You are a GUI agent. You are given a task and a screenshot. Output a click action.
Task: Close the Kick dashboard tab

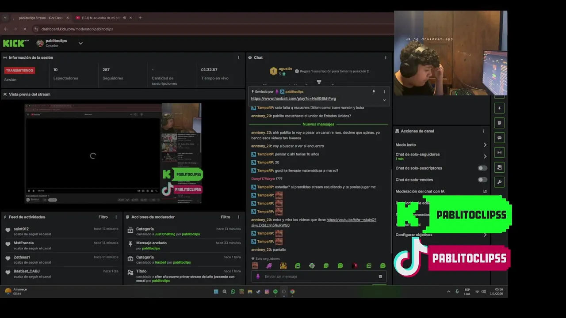point(68,18)
